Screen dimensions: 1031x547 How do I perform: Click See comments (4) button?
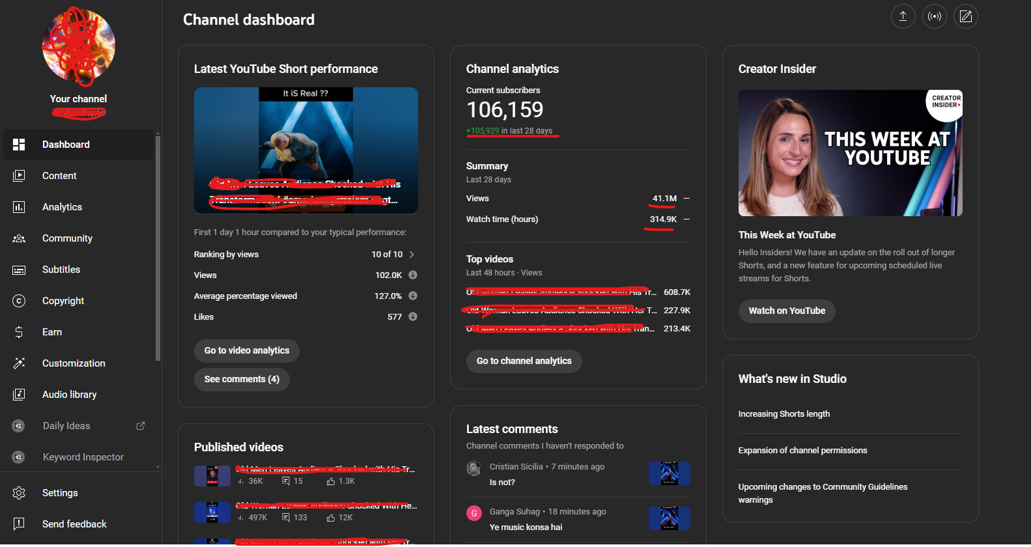coord(242,379)
